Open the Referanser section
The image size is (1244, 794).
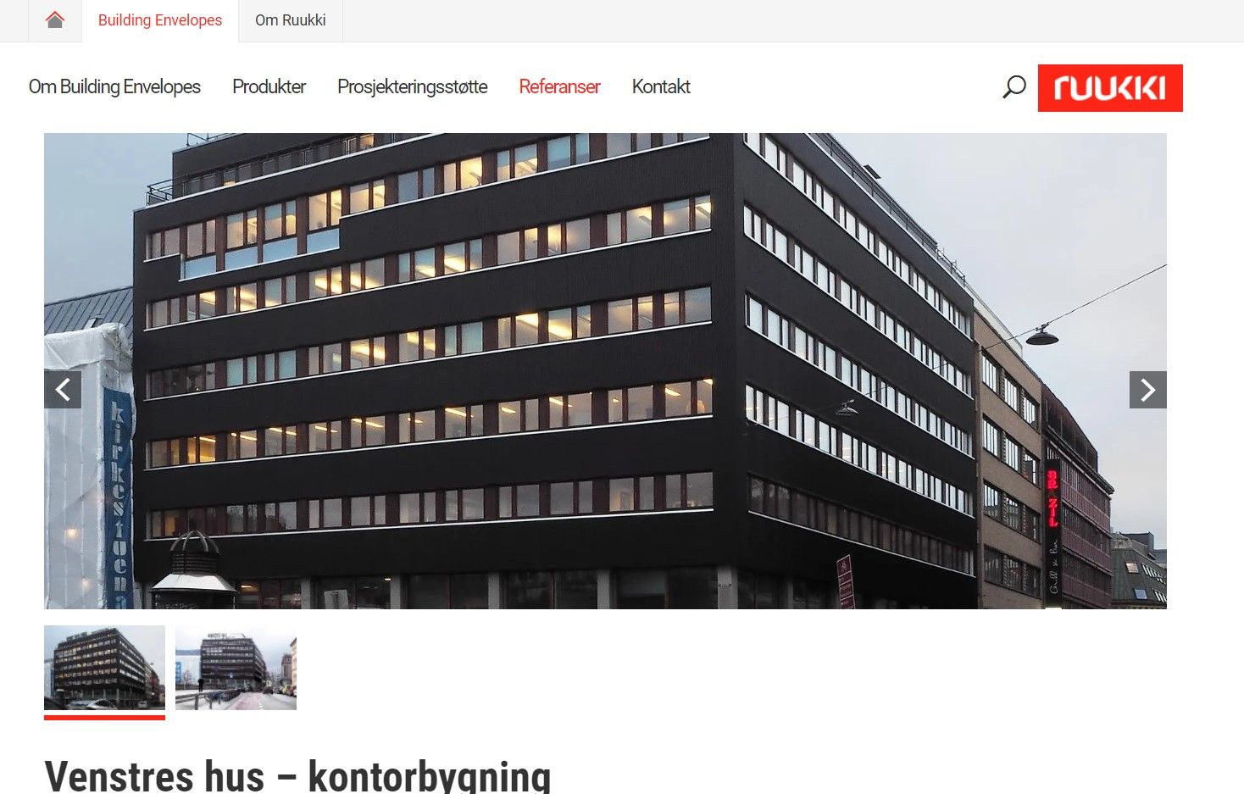click(559, 86)
